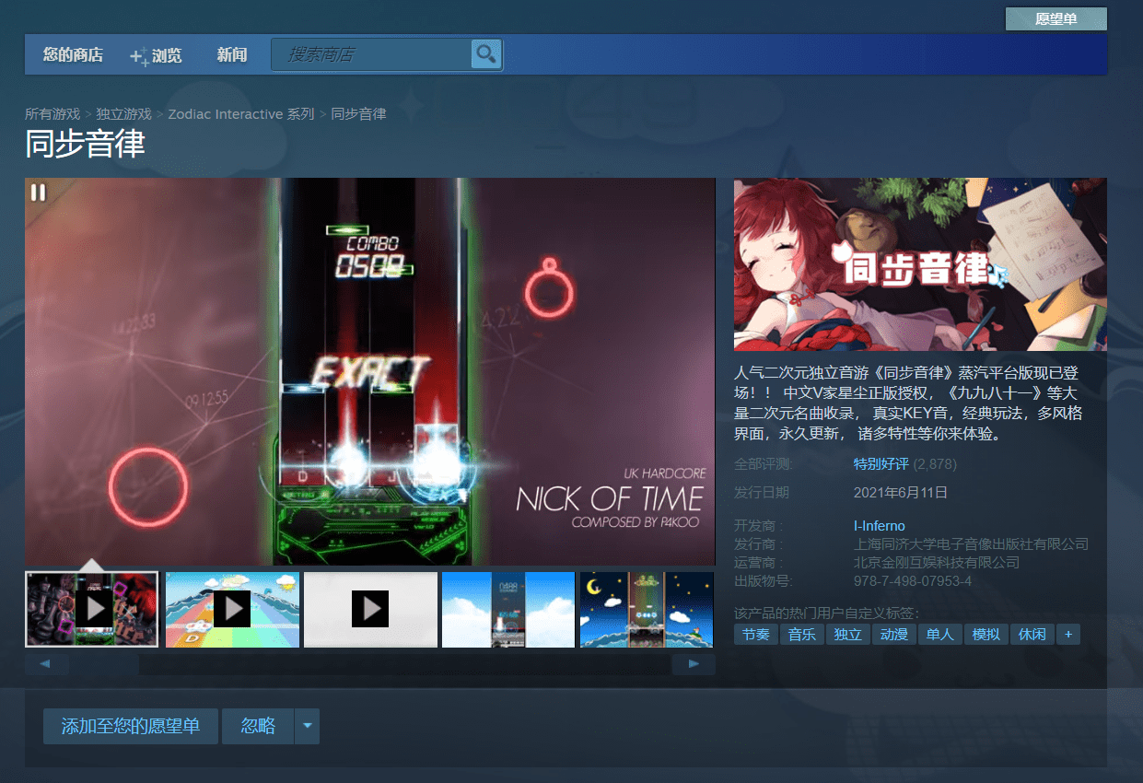Viewport: 1143px width, 783px height.
Task: Select the 节奏 tag
Action: pos(756,634)
